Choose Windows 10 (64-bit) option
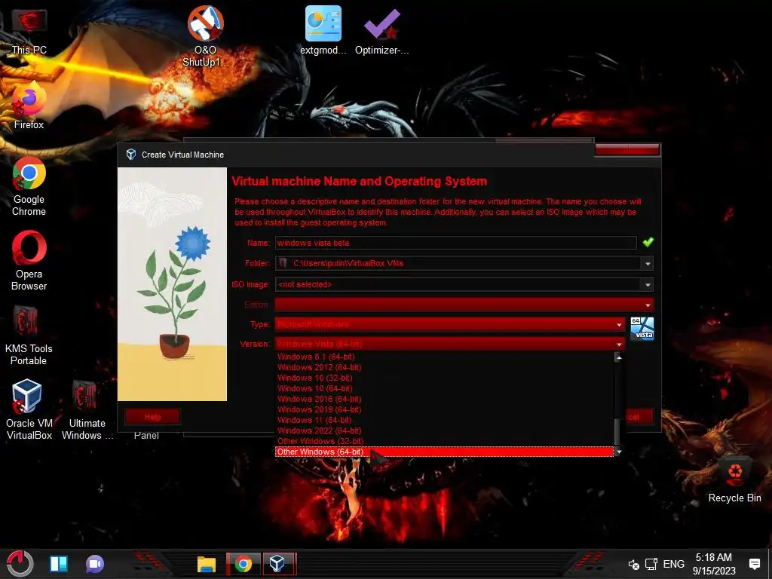The width and height of the screenshot is (772, 579). (445, 388)
